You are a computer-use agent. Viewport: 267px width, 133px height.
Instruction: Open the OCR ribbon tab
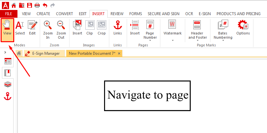(189, 14)
